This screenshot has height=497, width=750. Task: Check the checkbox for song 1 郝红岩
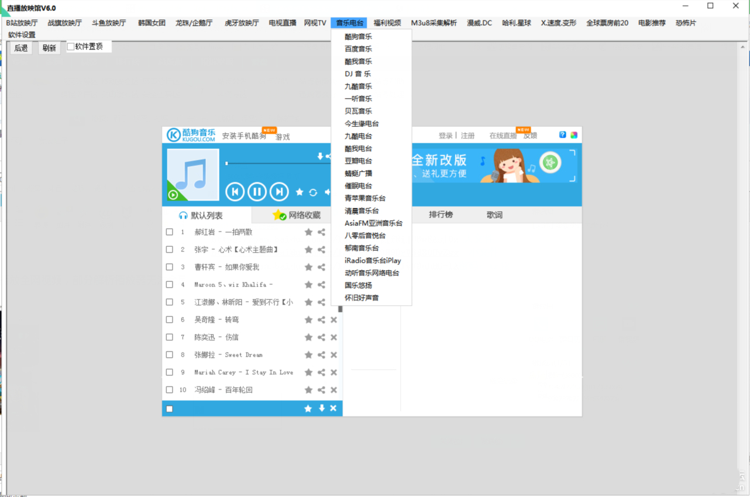[169, 232]
